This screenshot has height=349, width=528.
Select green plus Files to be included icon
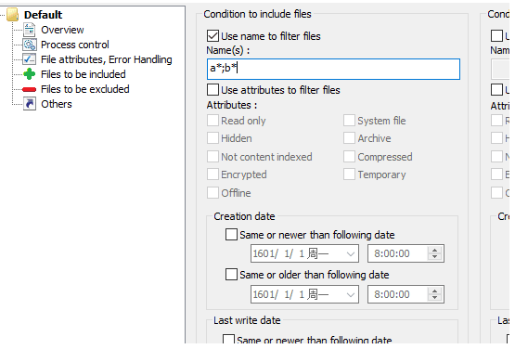pyautogui.click(x=30, y=74)
